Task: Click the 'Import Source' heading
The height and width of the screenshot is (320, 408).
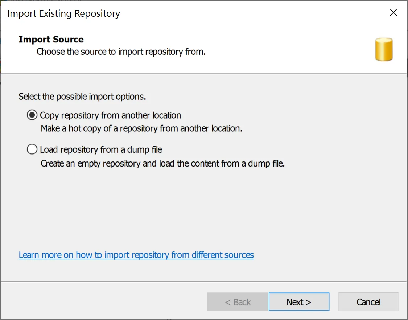Action: coord(51,40)
